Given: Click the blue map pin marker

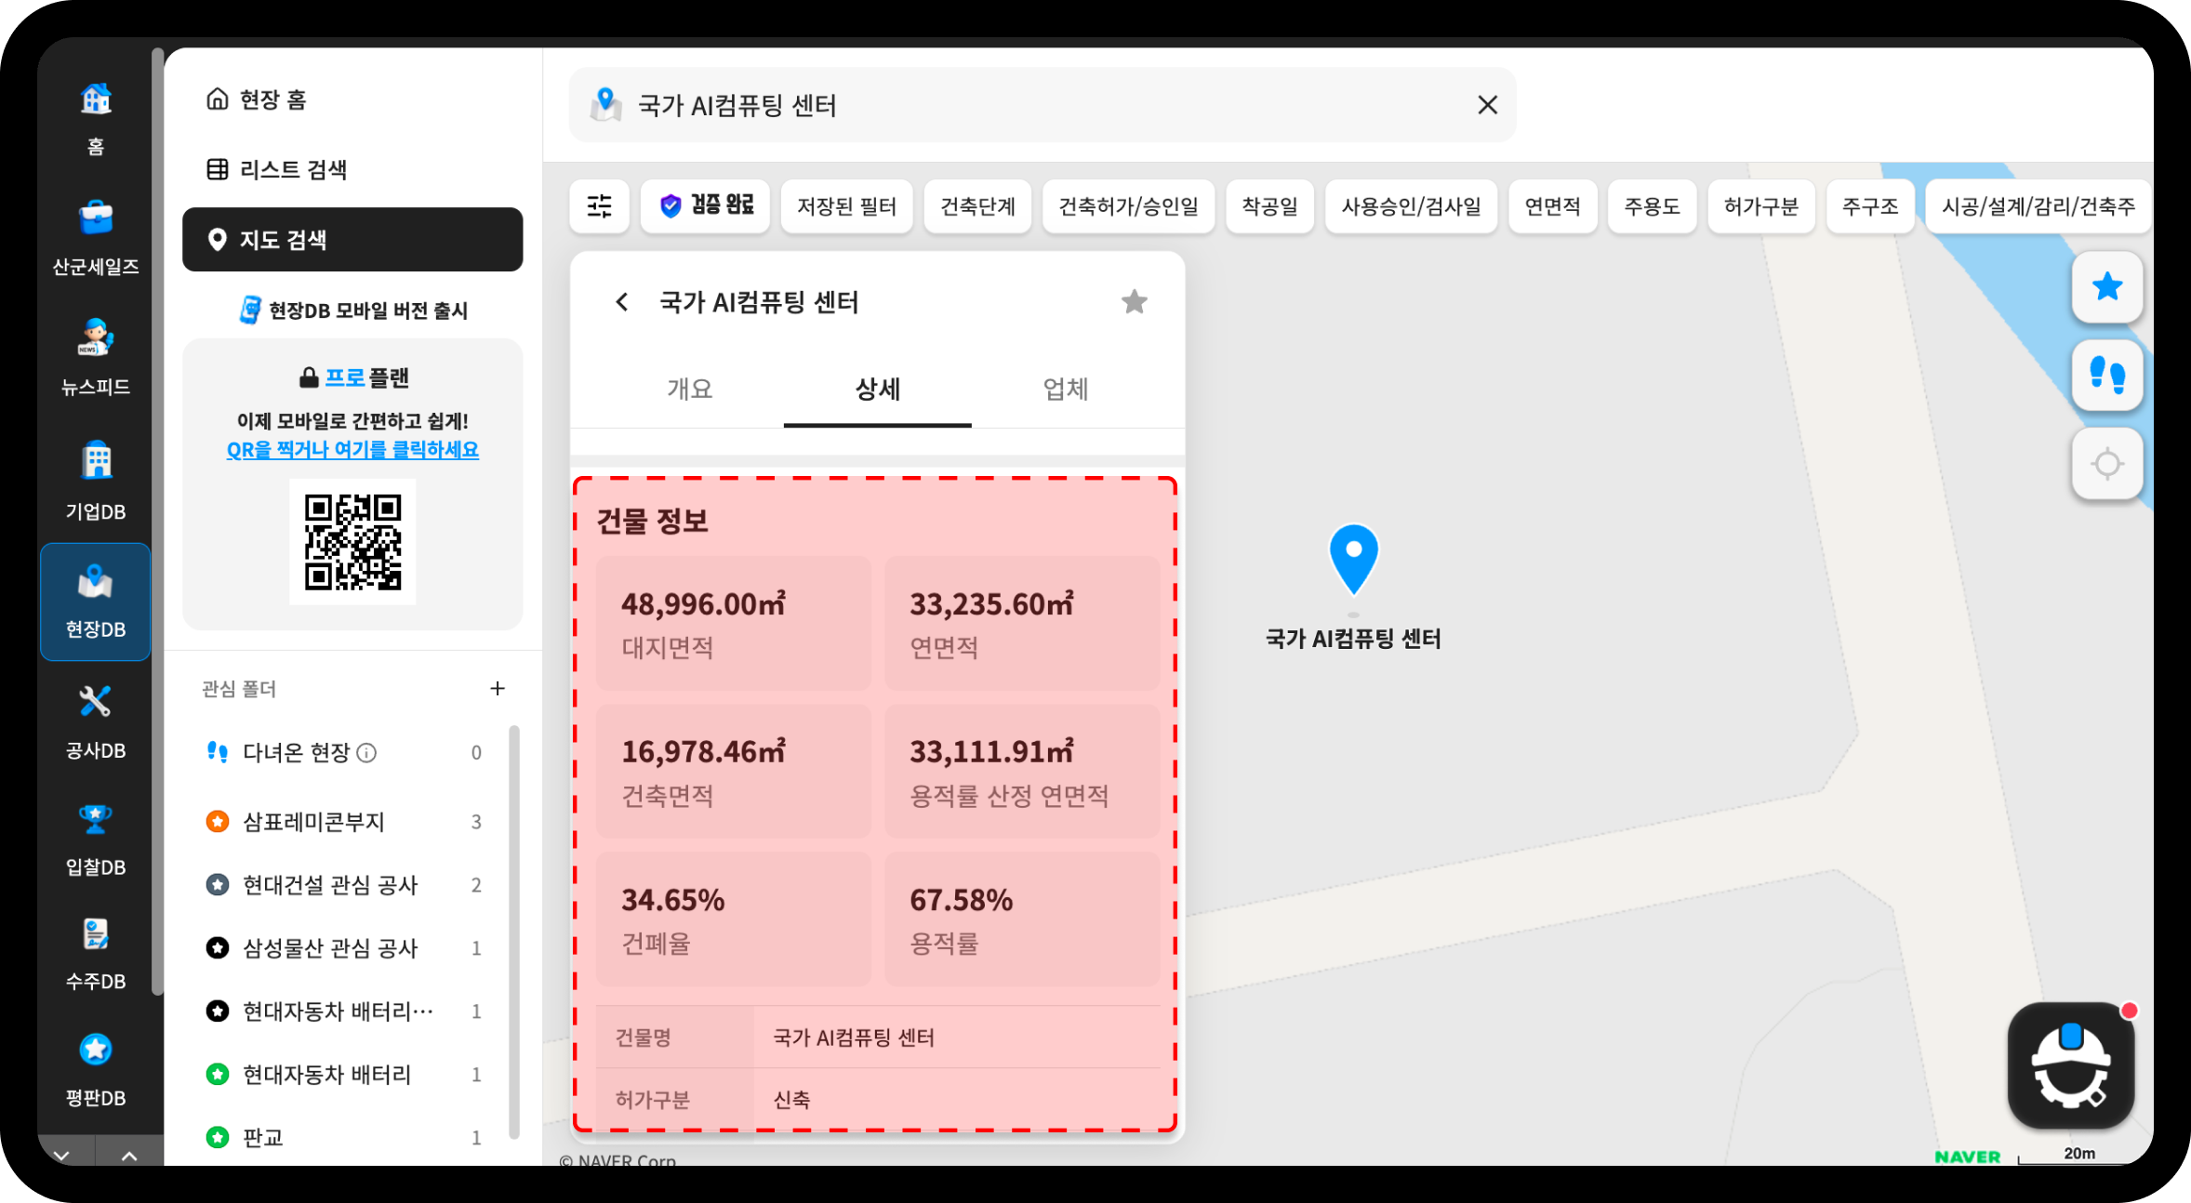Looking at the screenshot, I should (x=1354, y=559).
